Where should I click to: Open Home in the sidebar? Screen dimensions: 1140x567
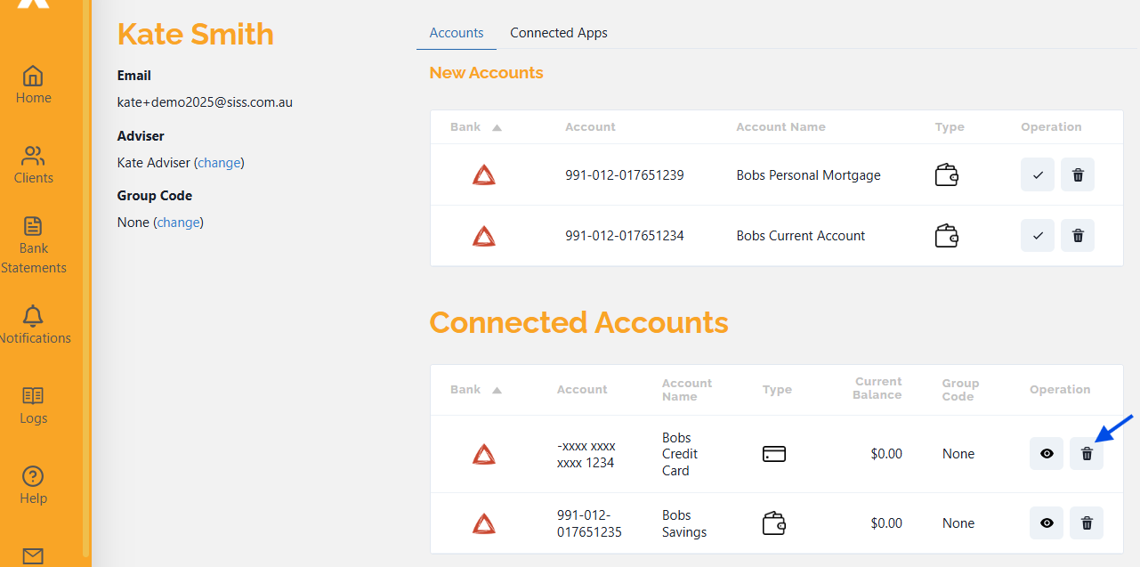33,85
